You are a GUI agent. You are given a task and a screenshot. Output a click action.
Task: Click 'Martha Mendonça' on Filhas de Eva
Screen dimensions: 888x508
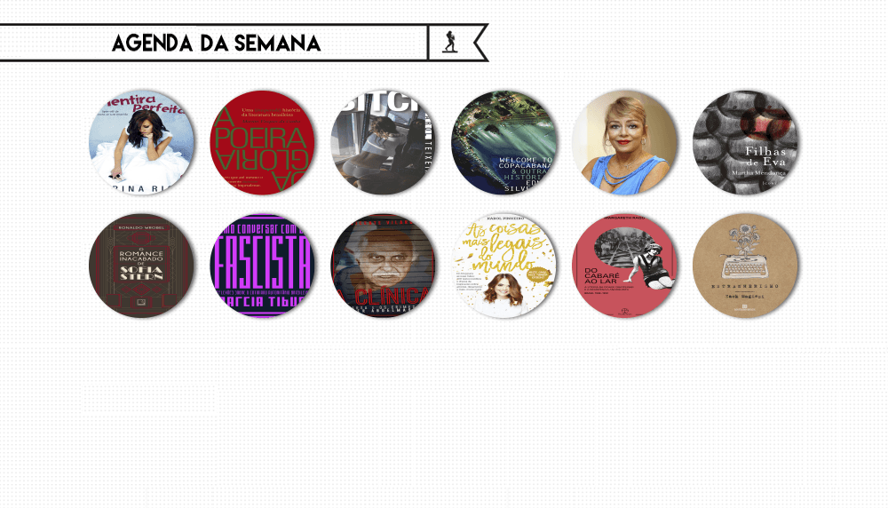(x=758, y=172)
